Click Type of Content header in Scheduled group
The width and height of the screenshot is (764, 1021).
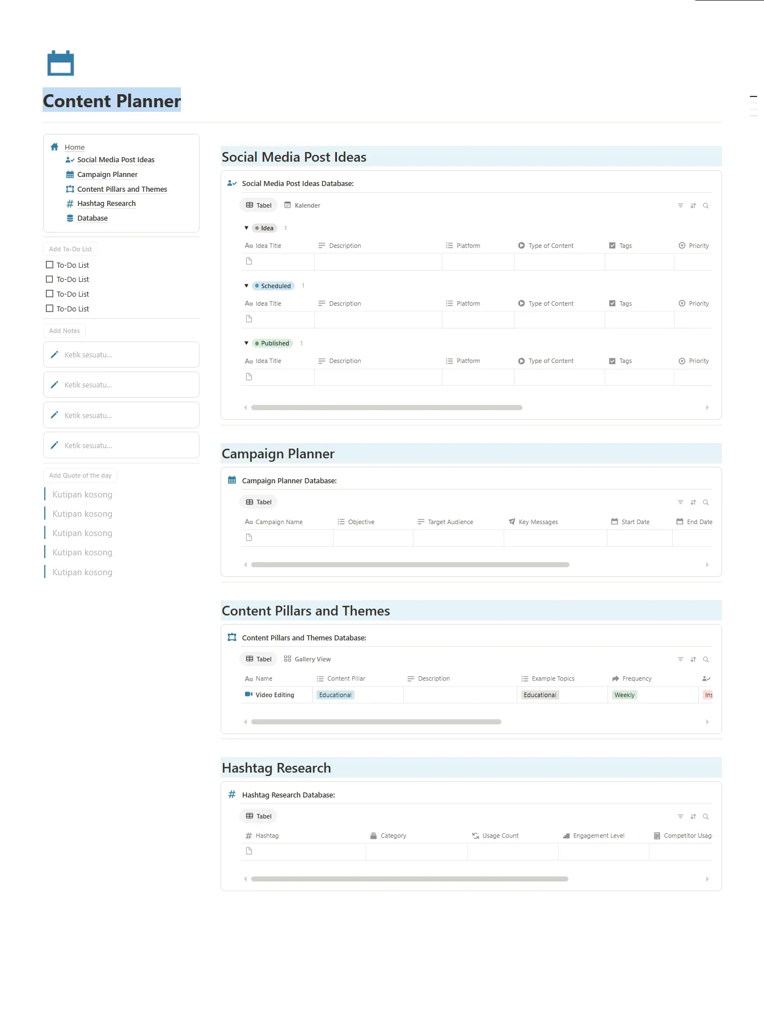point(546,303)
